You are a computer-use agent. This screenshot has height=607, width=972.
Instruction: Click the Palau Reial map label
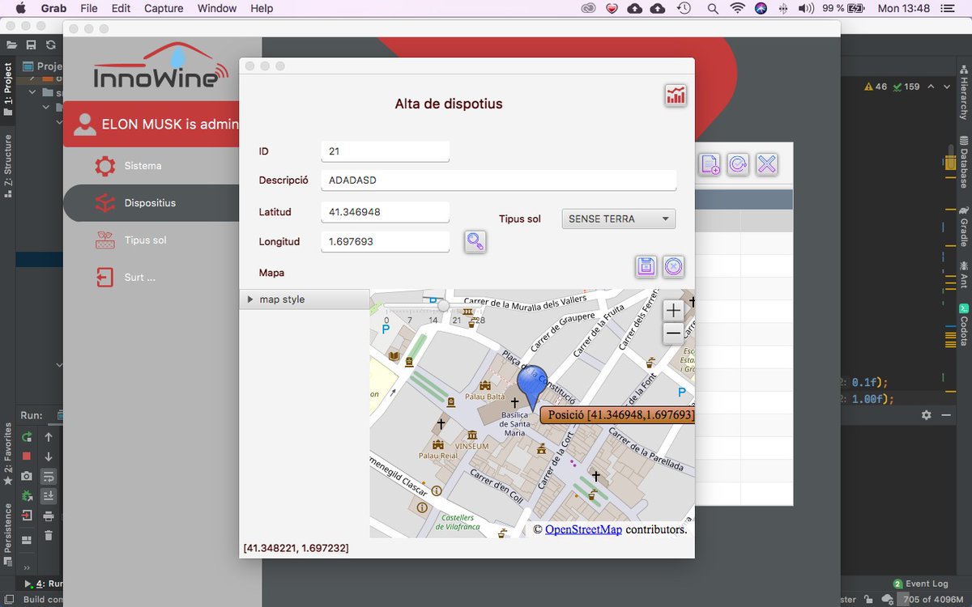tap(438, 456)
